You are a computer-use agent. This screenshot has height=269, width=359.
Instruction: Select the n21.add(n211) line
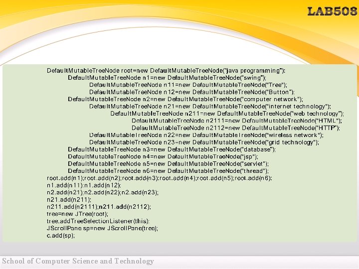69,199
